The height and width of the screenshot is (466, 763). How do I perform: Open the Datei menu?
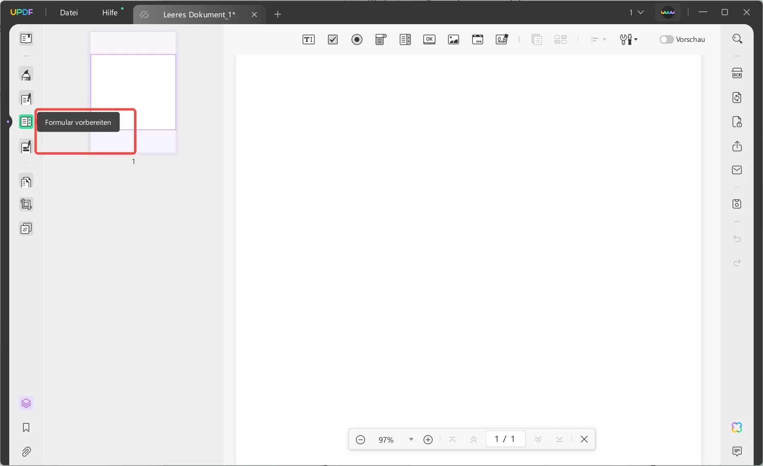click(x=69, y=12)
